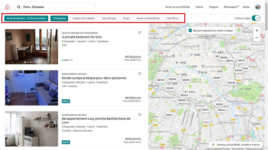Open 'Torne-se um anfitrião' link
The height and width of the screenshot is (150, 268).
click(x=177, y=7)
